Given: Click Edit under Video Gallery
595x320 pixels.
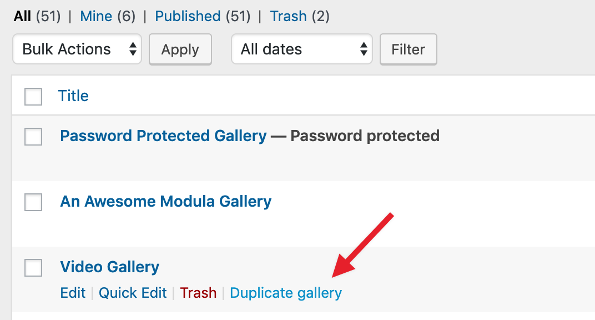Looking at the screenshot, I should click(x=73, y=293).
